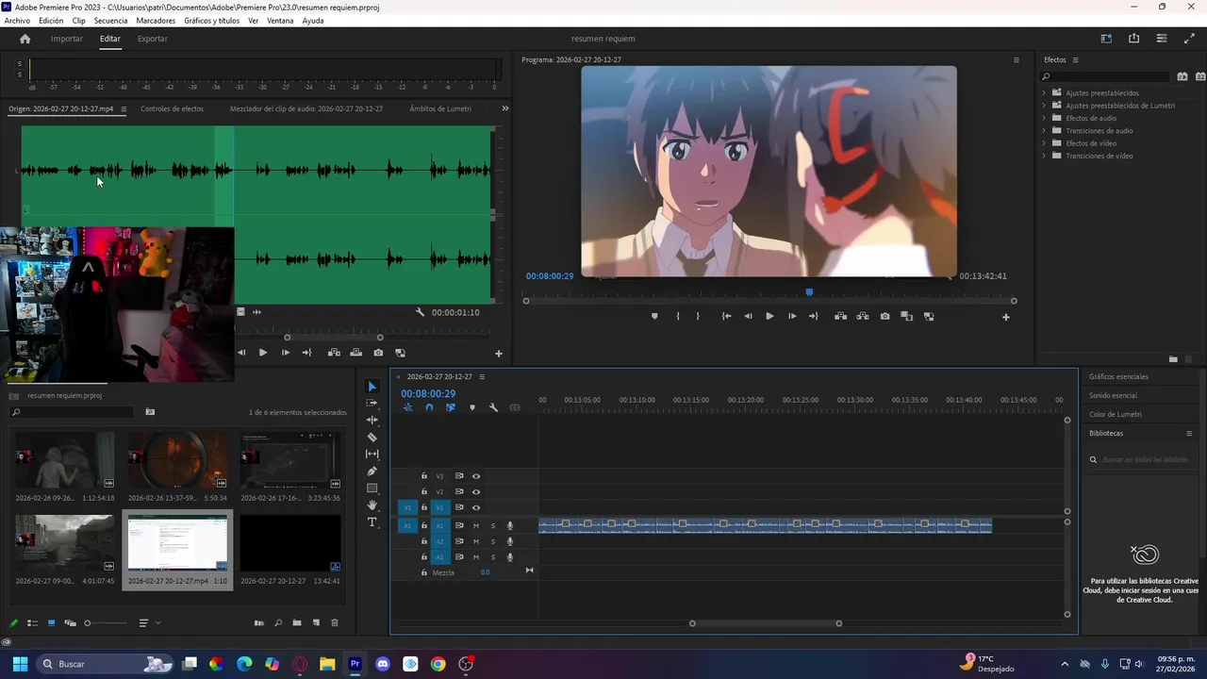Add marker in timeline panel
This screenshot has width=1207, height=679.
(x=472, y=407)
